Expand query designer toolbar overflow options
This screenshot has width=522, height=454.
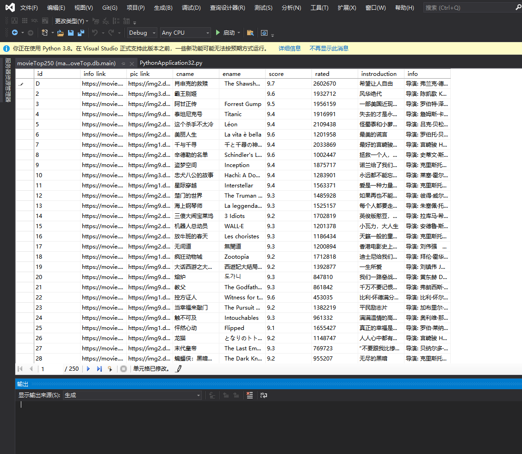[135, 22]
